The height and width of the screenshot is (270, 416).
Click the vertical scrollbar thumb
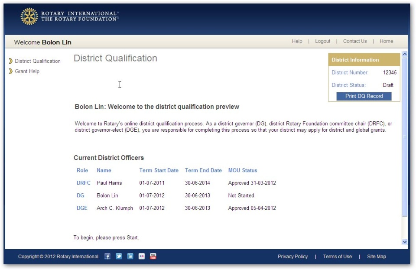coord(405,137)
